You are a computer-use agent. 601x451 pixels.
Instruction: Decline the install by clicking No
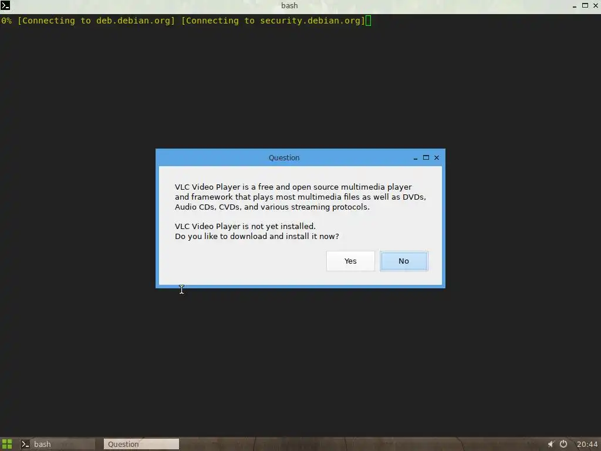[x=404, y=261]
